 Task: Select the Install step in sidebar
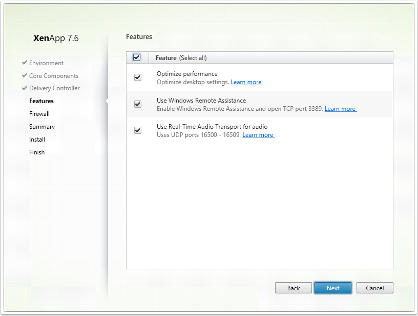coord(37,140)
